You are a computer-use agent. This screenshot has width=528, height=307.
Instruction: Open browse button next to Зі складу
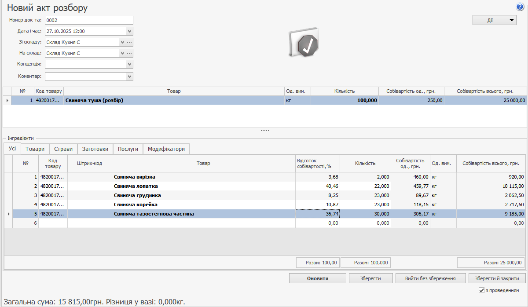click(129, 42)
